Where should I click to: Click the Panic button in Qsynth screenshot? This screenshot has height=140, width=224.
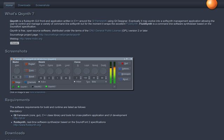coord(30,71)
